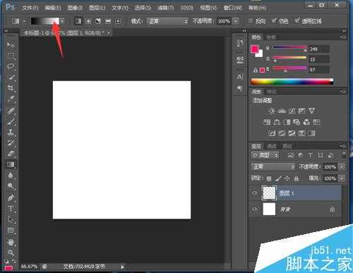Select the Lasso tool
353x273 pixels.
click(11, 66)
